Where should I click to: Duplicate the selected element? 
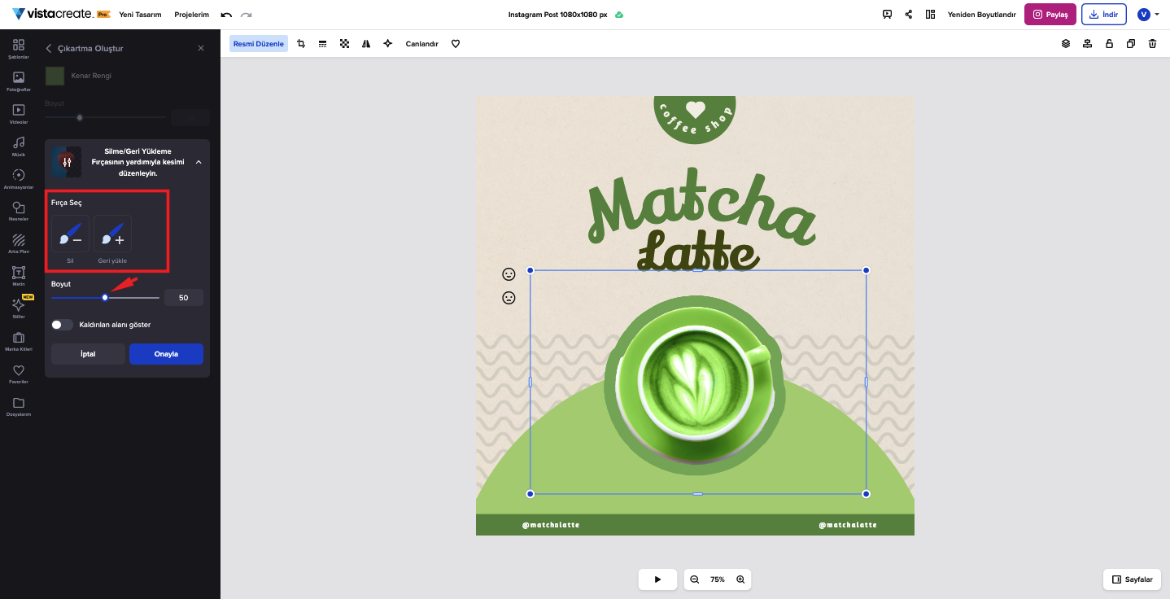tap(1131, 44)
